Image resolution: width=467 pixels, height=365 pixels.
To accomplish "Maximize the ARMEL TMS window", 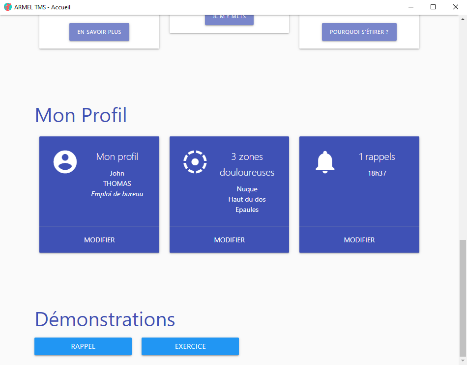I will [x=433, y=7].
